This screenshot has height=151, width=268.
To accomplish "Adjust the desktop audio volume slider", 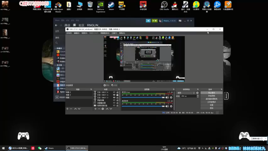I will click(x=143, y=106).
